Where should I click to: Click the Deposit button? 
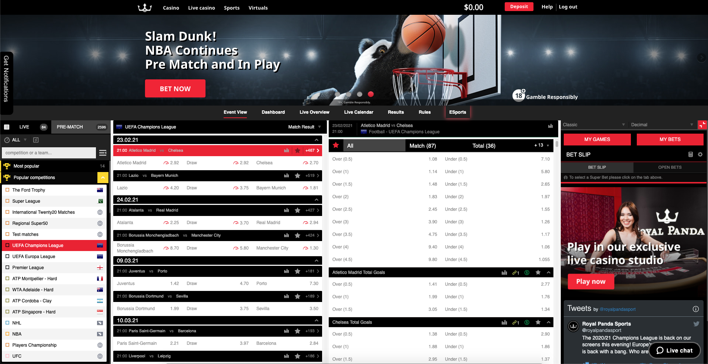(x=519, y=7)
